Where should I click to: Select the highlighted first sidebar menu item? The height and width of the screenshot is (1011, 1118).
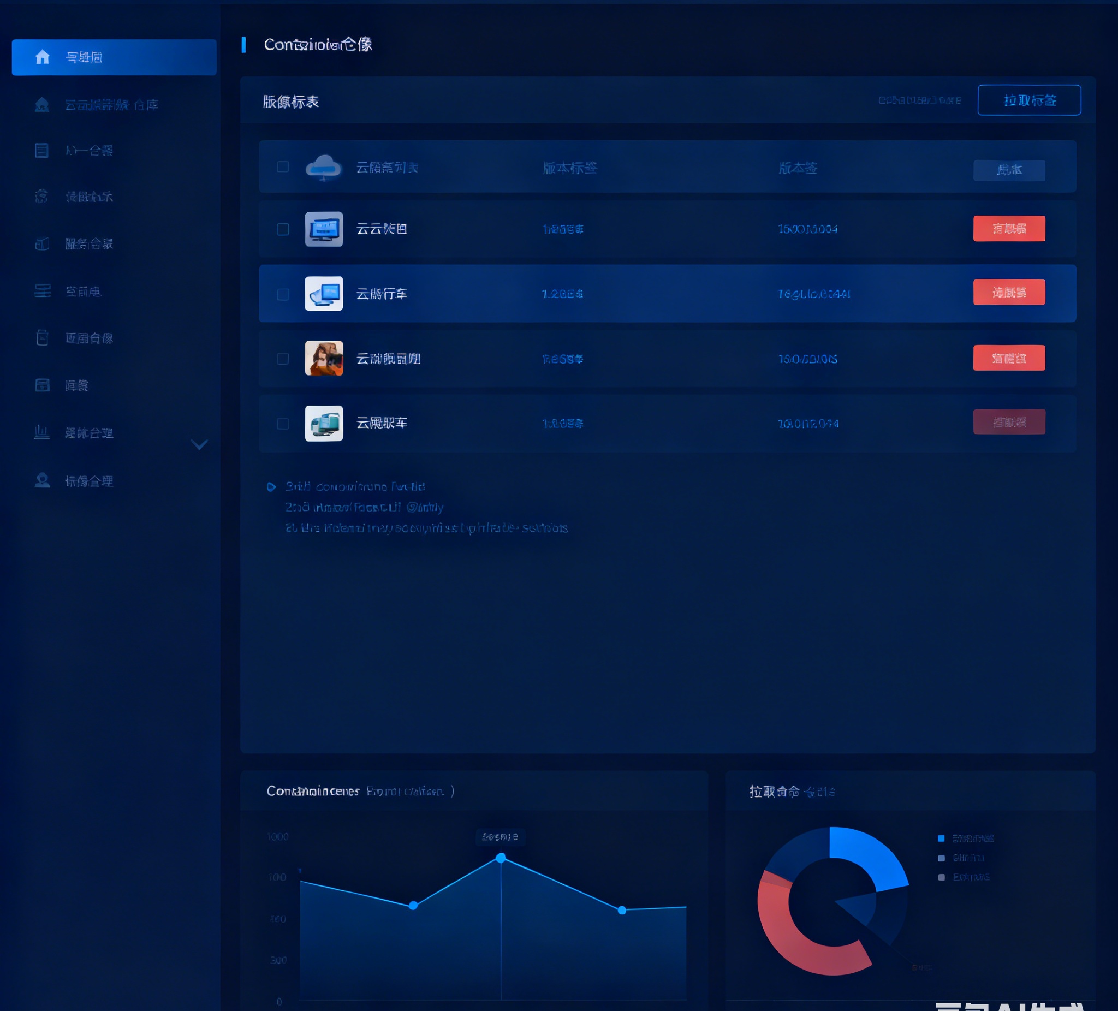click(x=114, y=57)
